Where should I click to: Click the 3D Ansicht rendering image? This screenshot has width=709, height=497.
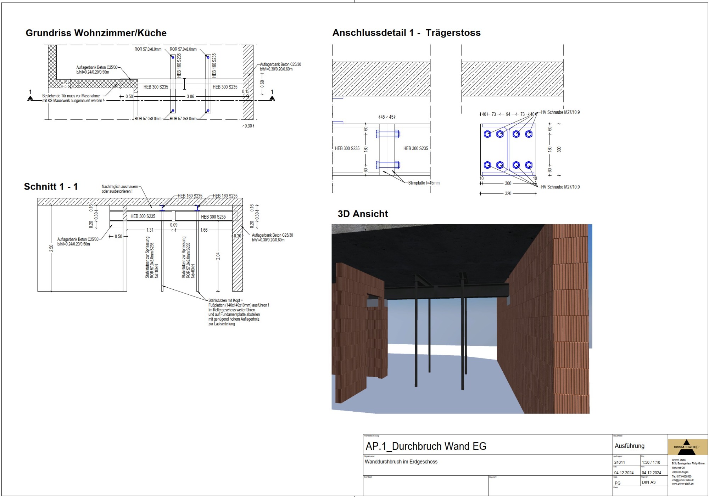[461, 319]
